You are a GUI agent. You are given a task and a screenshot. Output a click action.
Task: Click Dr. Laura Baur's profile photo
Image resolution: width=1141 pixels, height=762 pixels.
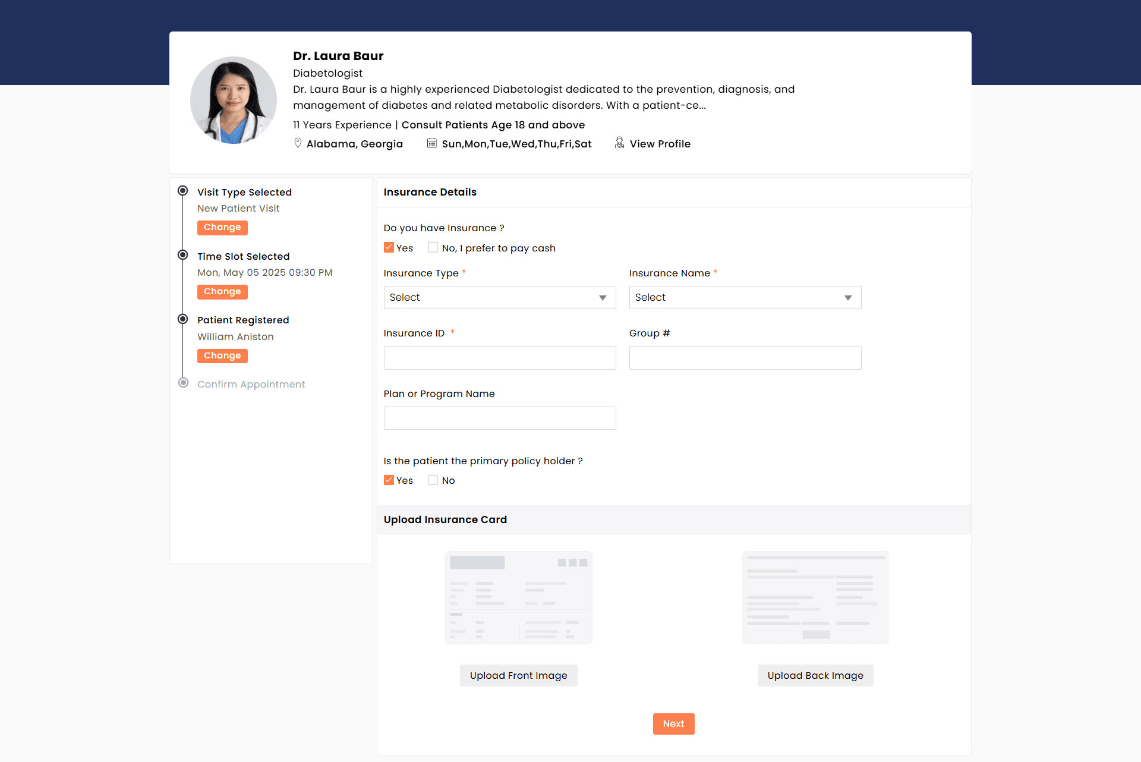pos(233,100)
